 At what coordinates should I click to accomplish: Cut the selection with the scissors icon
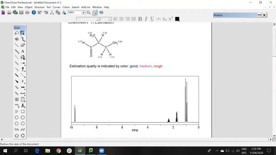tap(52, 12)
